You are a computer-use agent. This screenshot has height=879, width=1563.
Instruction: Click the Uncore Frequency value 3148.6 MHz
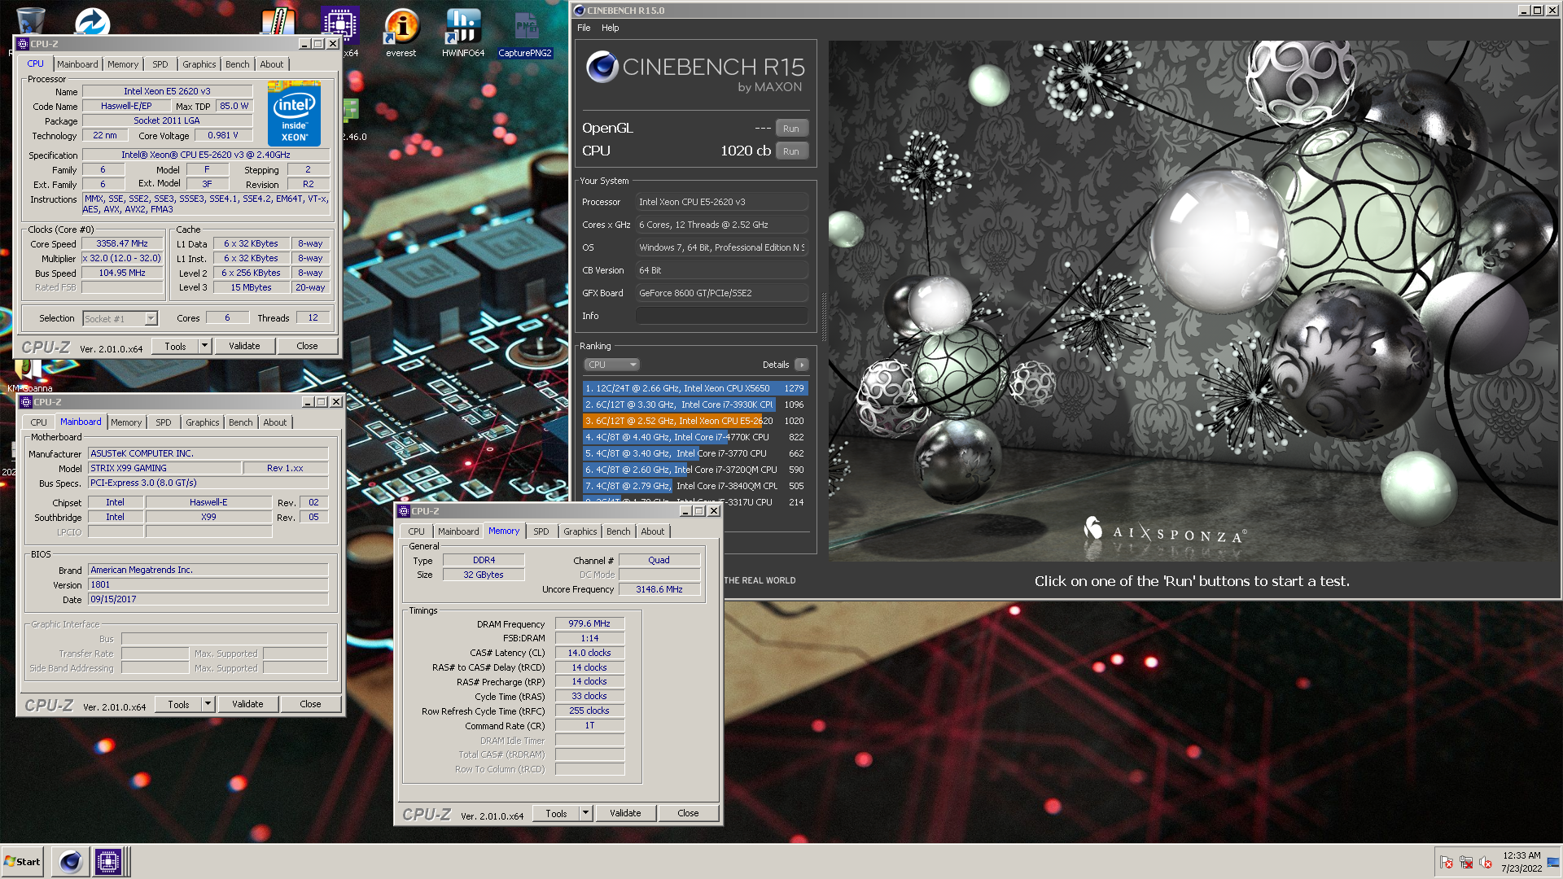(x=659, y=589)
